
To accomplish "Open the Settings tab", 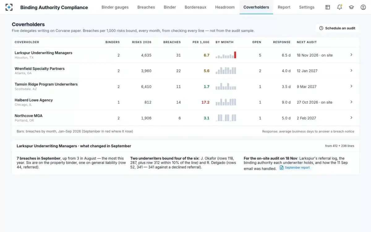I will coord(307,7).
